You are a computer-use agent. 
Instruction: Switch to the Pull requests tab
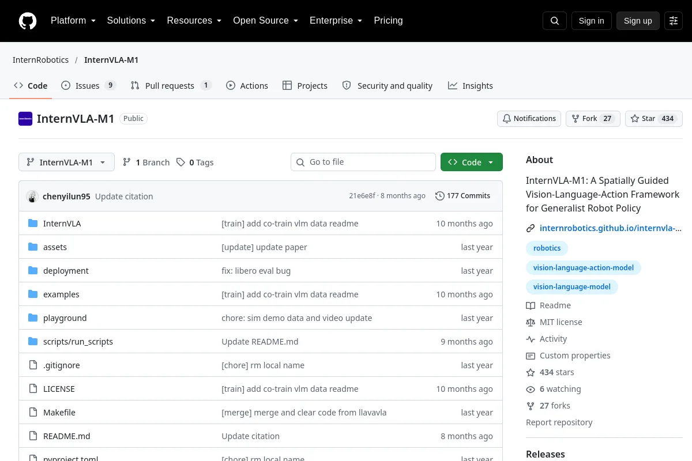click(x=171, y=86)
